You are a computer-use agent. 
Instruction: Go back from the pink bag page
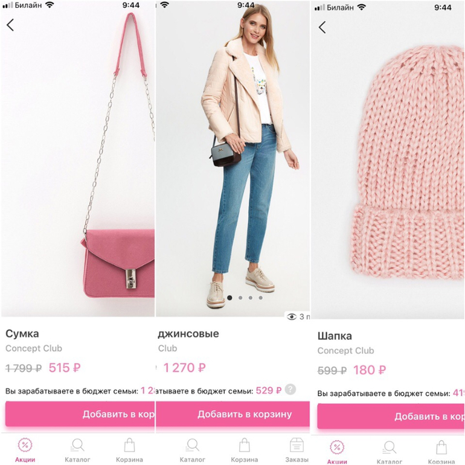coord(10,25)
